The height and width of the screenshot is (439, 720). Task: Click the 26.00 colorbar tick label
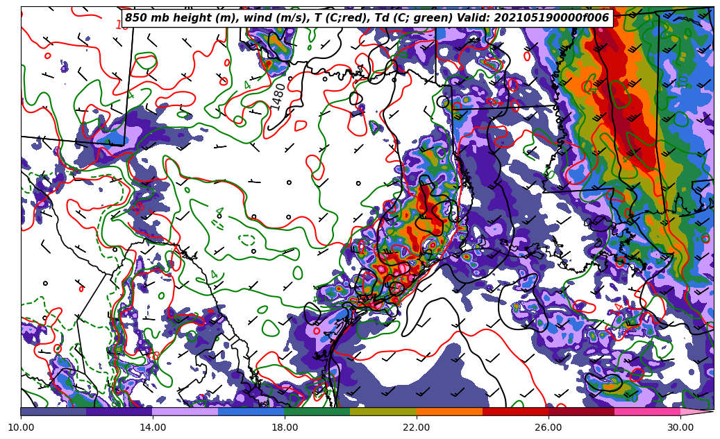tap(549, 427)
